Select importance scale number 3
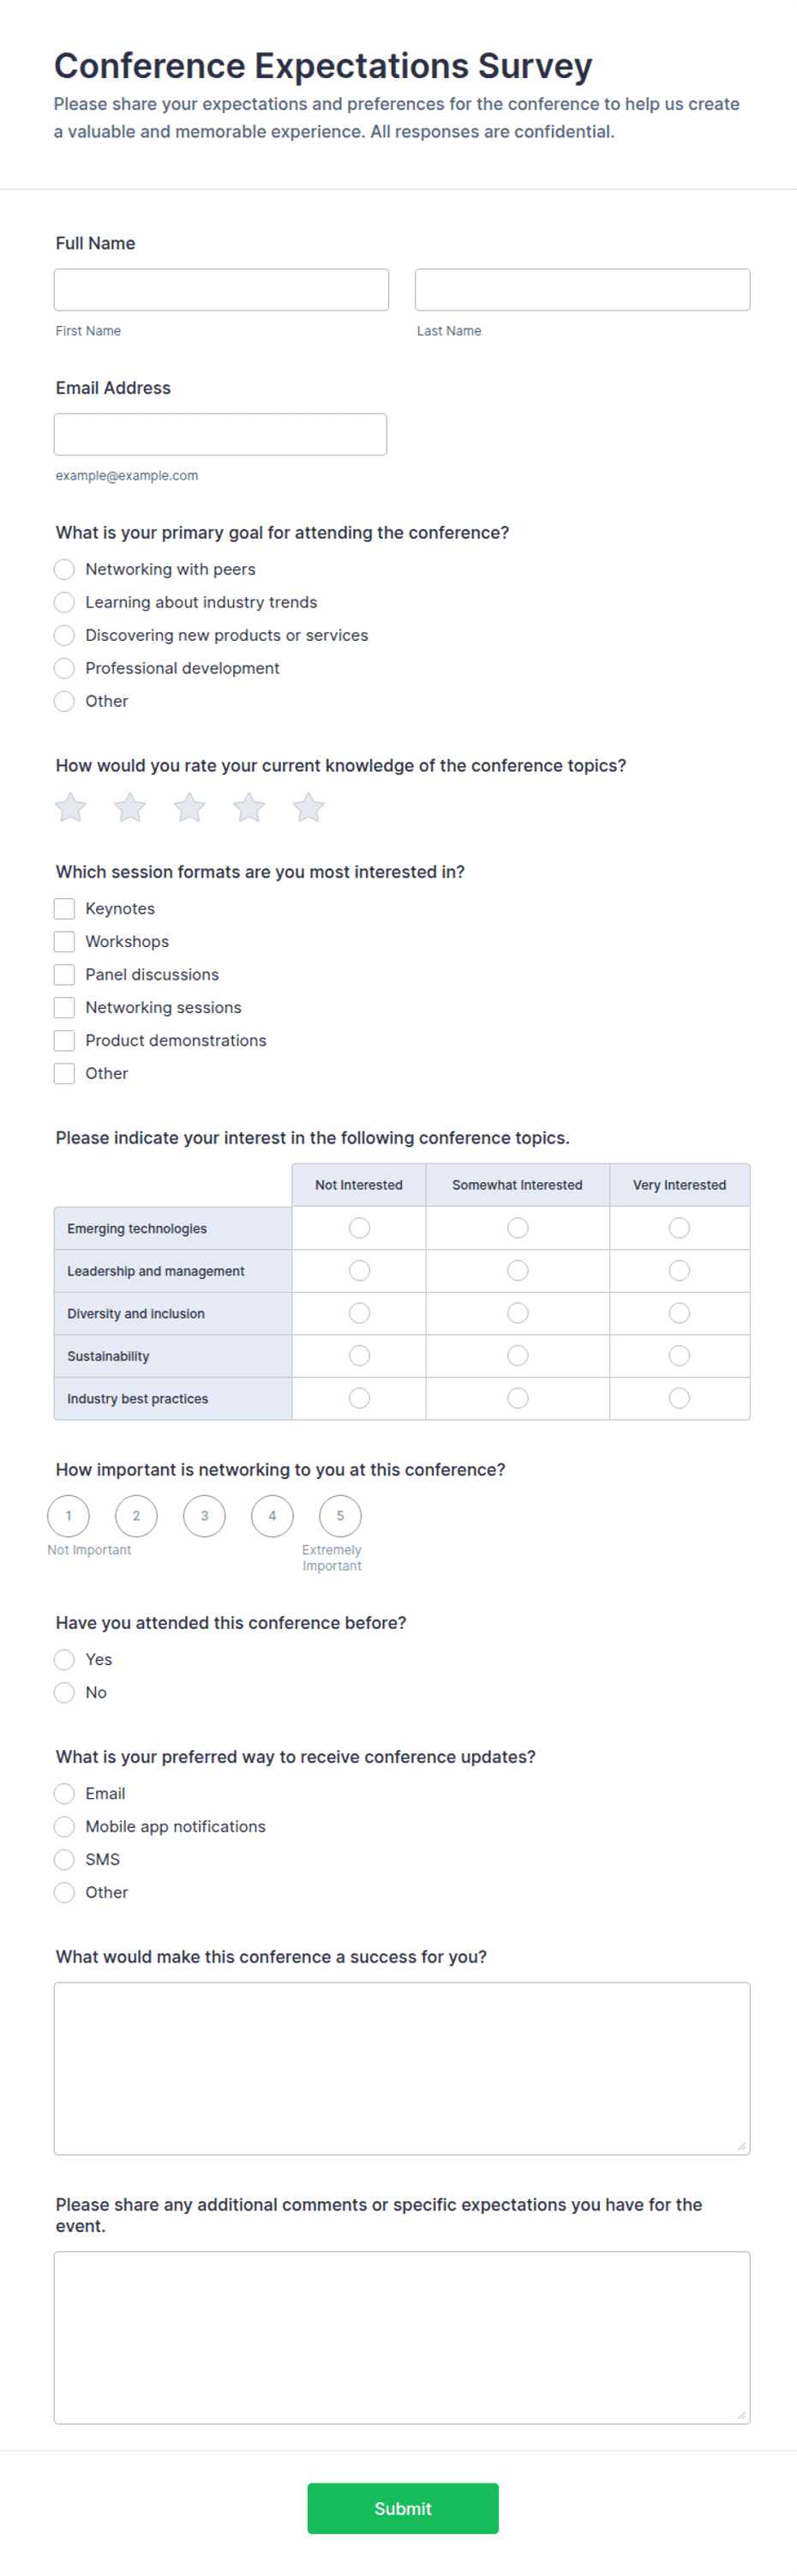Image resolution: width=797 pixels, height=2576 pixels. click(x=204, y=1516)
